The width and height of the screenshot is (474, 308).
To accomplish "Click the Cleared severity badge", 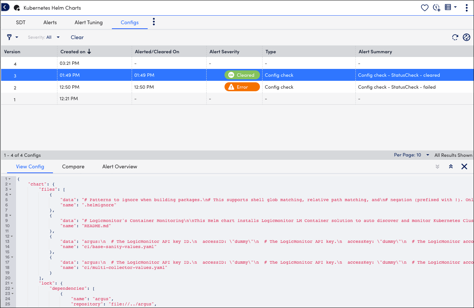I will (x=242, y=75).
